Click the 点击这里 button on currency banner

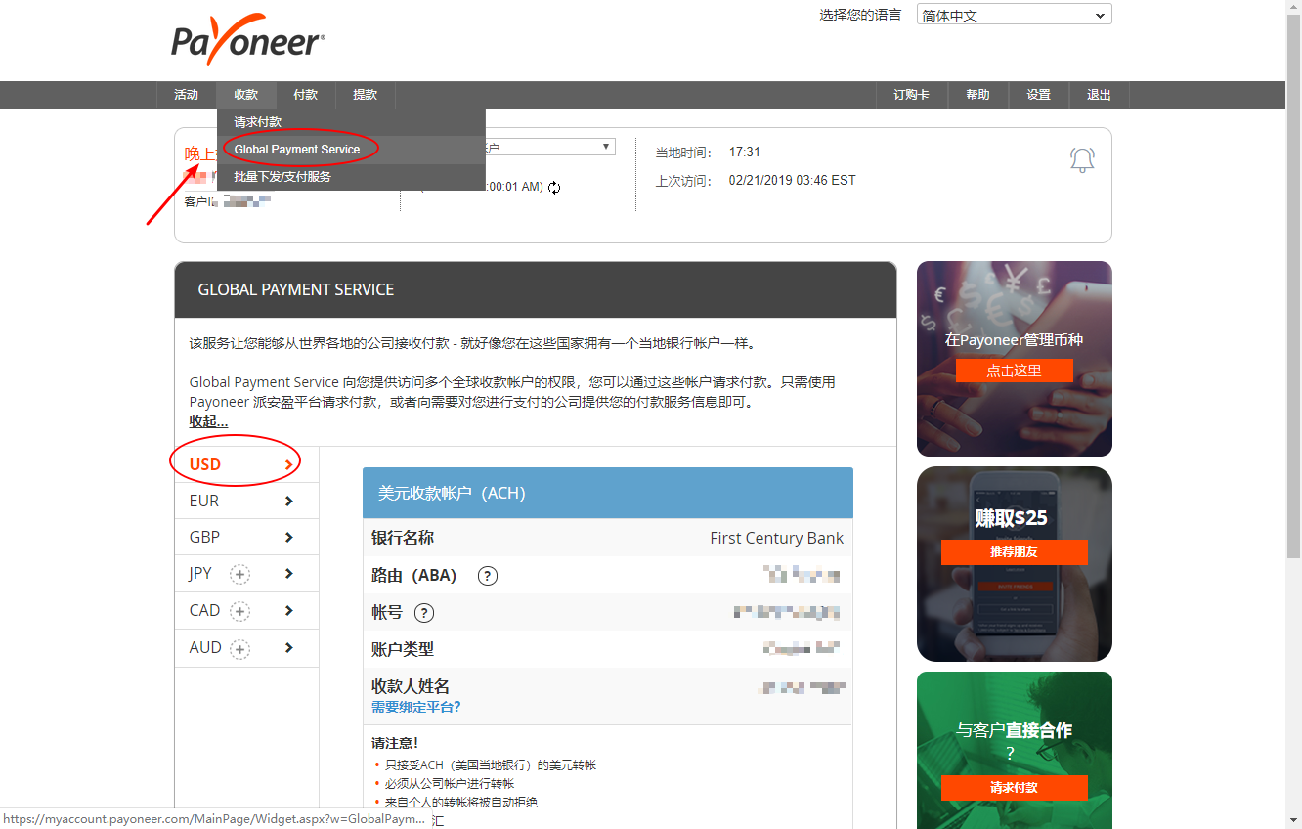coord(1015,371)
